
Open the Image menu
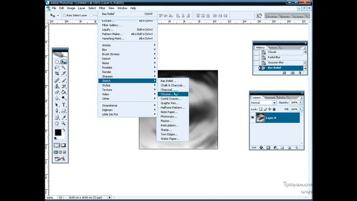point(71,8)
